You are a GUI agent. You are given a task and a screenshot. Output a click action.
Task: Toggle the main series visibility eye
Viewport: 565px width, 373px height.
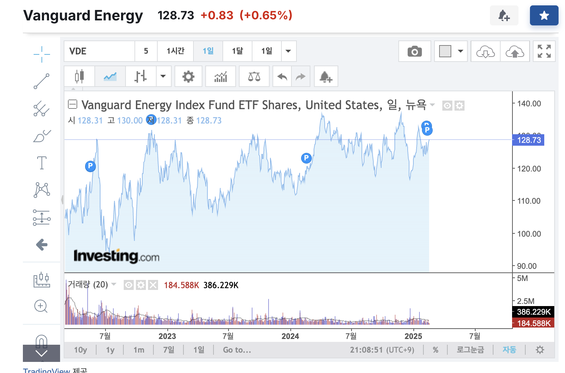[x=447, y=106]
